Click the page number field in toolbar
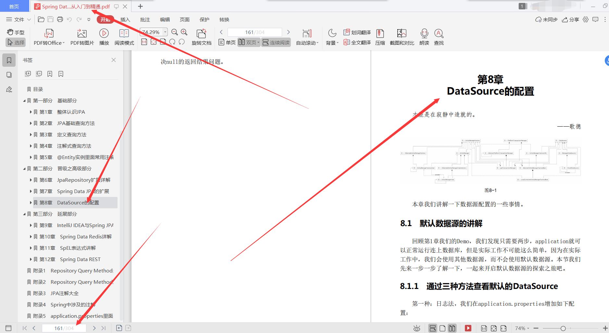This screenshot has width=609, height=333. (255, 32)
